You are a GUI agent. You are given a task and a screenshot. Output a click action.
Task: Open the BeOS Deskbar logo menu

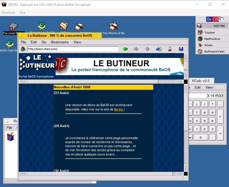coord(212,19)
